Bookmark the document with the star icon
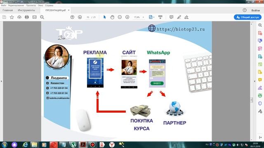The image size is (264, 148). pos(12,17)
